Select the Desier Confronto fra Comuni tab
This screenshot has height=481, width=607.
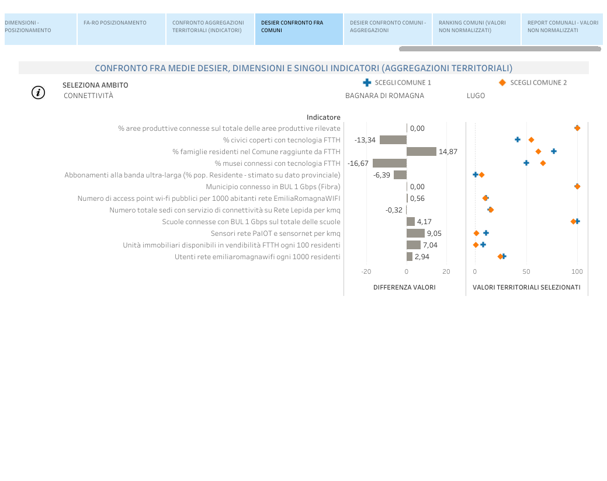(299, 29)
